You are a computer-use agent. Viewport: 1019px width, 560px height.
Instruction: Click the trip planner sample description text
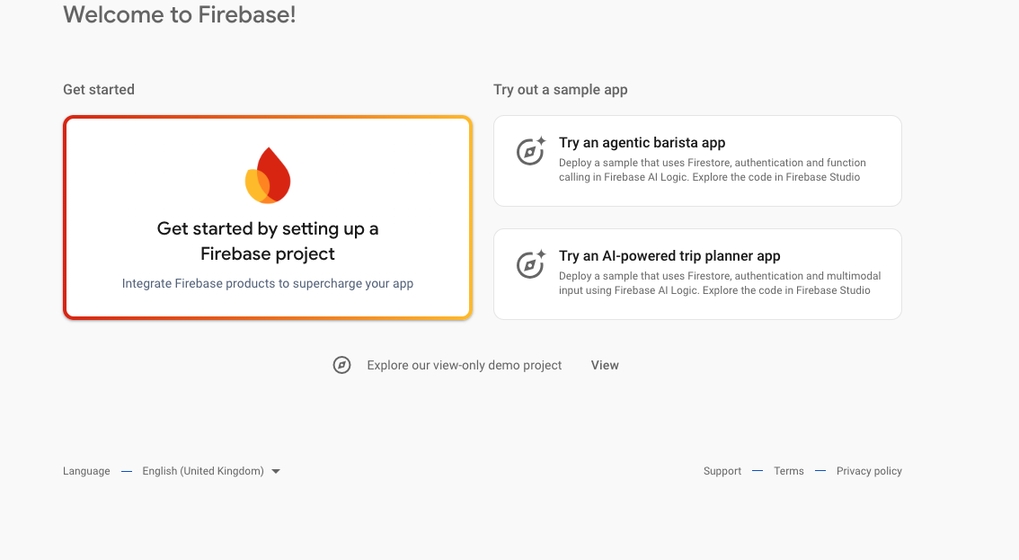[719, 283]
